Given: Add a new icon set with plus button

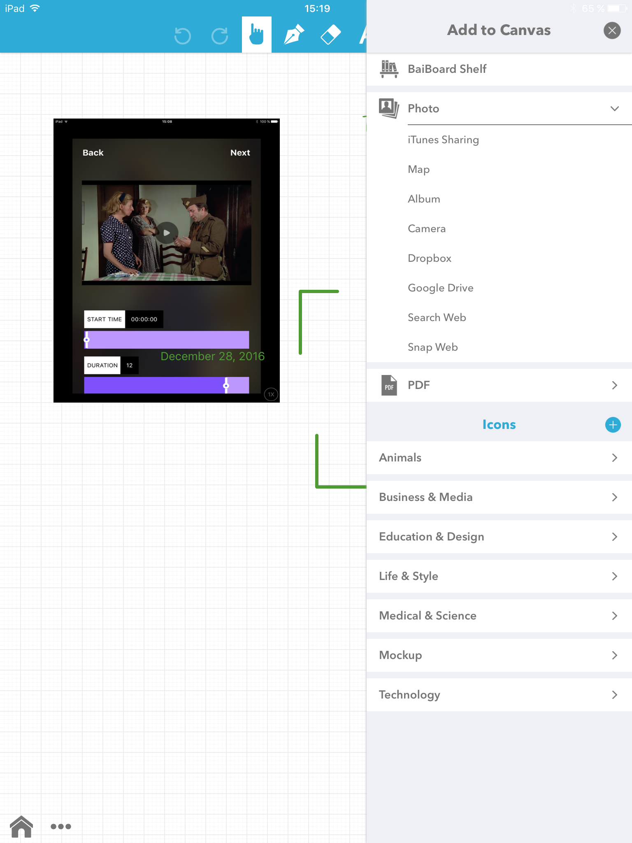Looking at the screenshot, I should [x=613, y=425].
